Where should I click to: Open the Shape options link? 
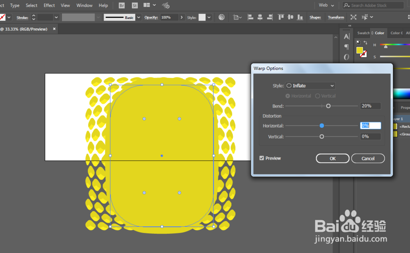[x=315, y=17]
